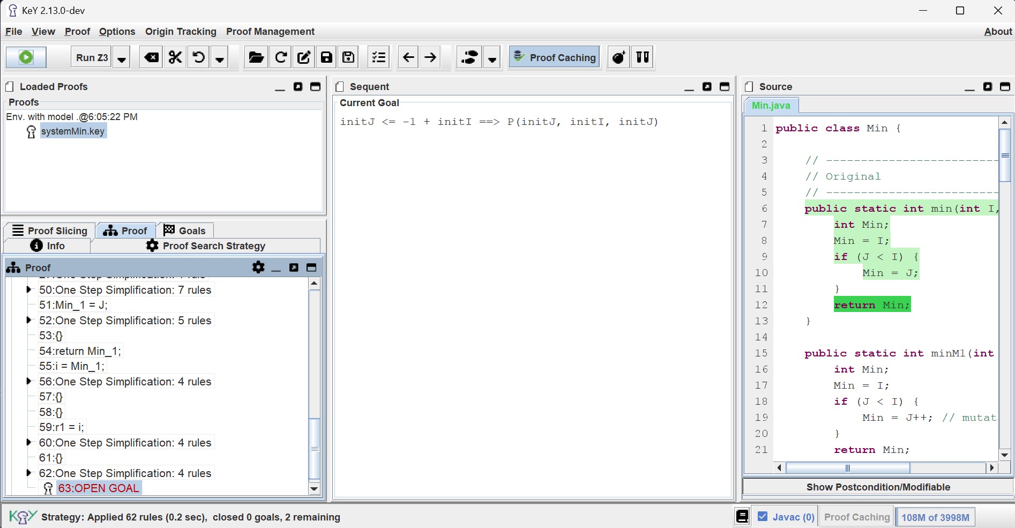1015x528 pixels.
Task: Toggle the Proof Caching toolbar button
Action: coord(555,57)
